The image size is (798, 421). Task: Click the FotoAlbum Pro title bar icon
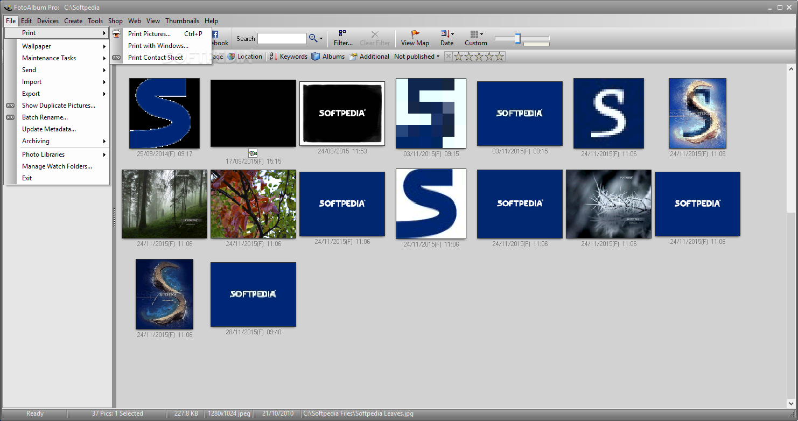[x=7, y=8]
